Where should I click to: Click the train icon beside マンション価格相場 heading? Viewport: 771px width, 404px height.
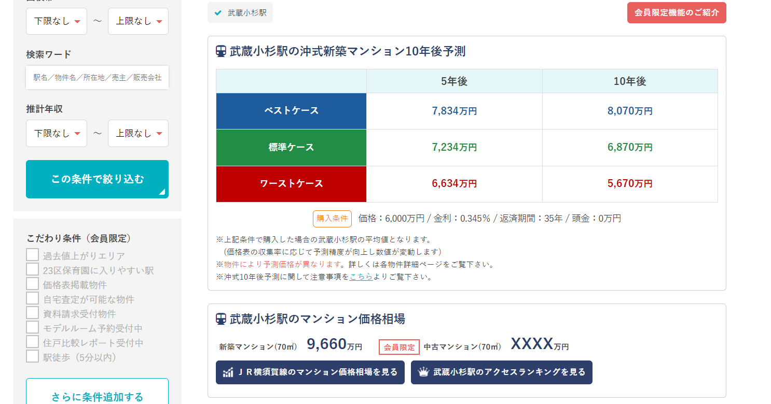(221, 319)
